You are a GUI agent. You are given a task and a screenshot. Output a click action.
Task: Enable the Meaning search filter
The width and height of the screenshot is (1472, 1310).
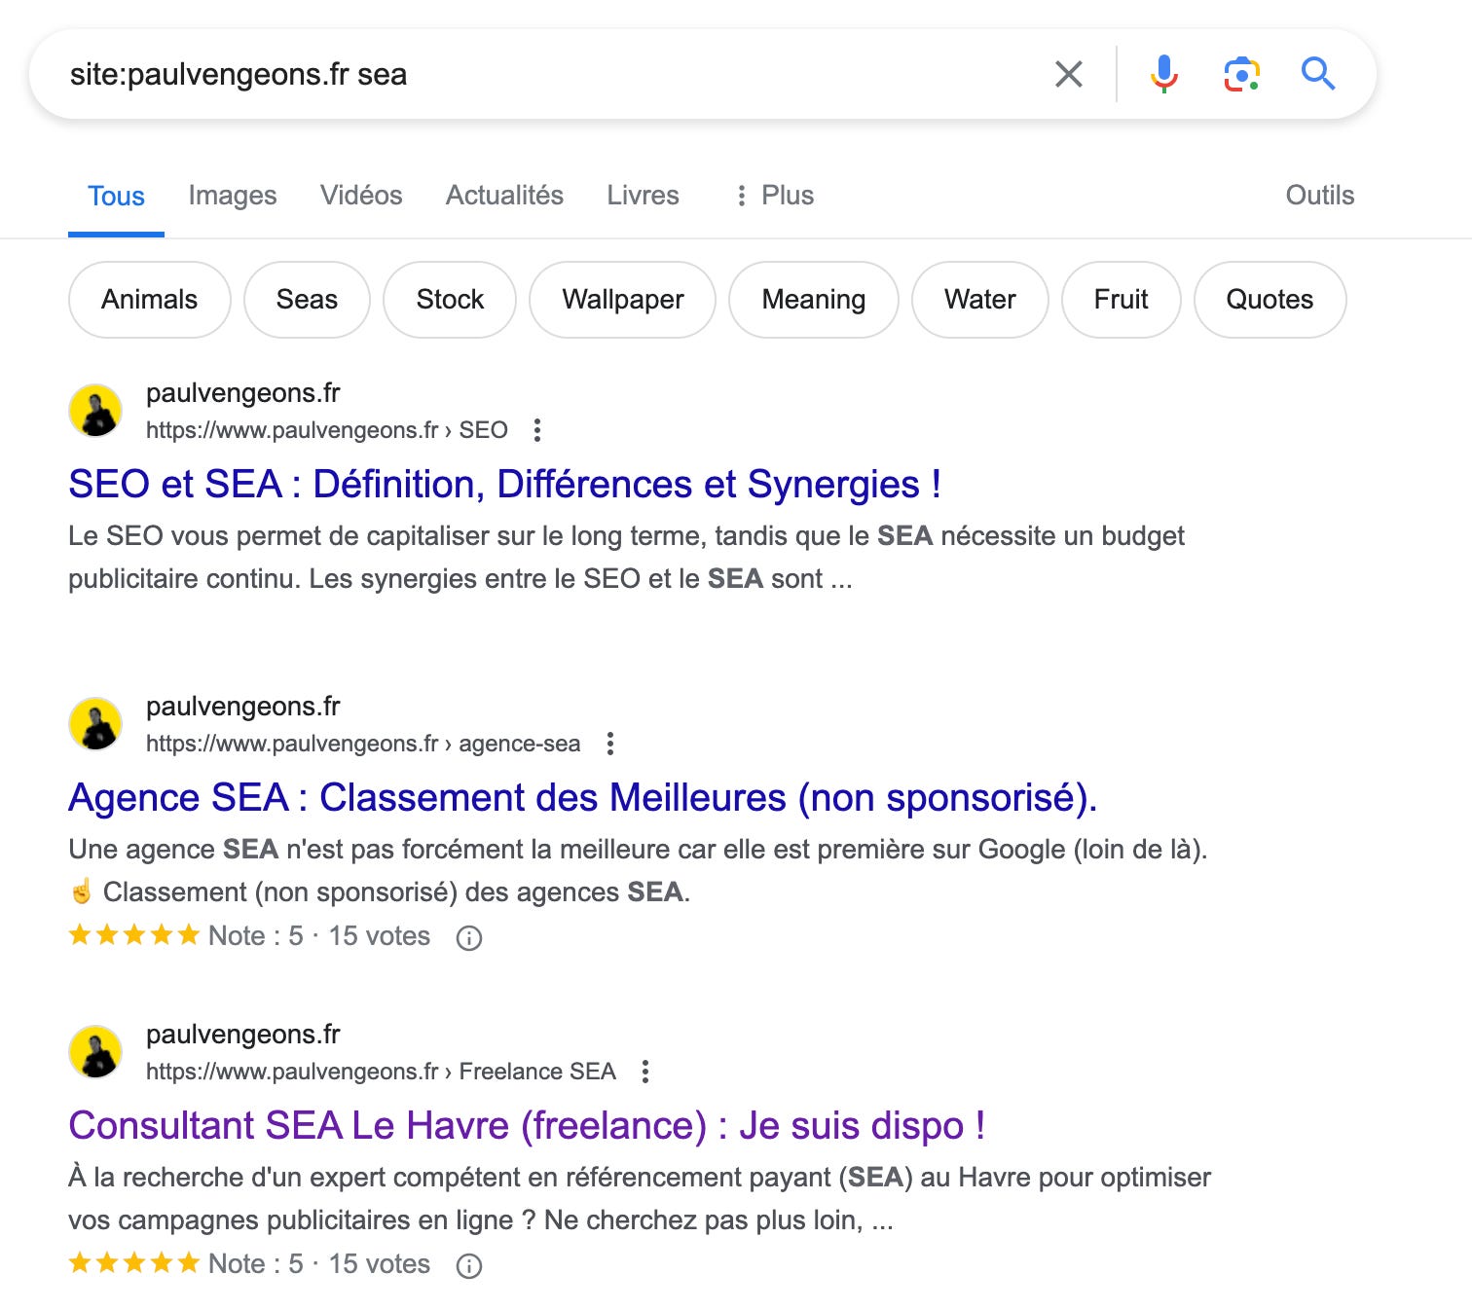pos(814,300)
